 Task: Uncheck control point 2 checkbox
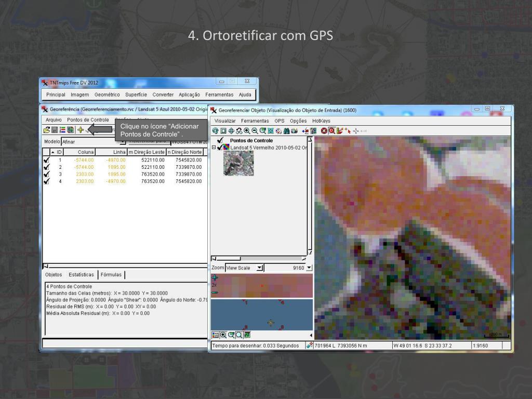tap(46, 167)
